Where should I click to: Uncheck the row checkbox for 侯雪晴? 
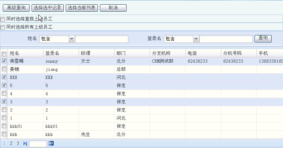point(4,61)
